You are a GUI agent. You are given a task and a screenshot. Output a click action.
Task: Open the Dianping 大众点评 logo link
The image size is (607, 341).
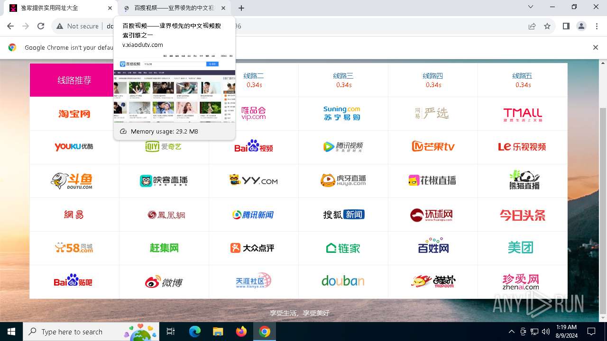click(252, 248)
